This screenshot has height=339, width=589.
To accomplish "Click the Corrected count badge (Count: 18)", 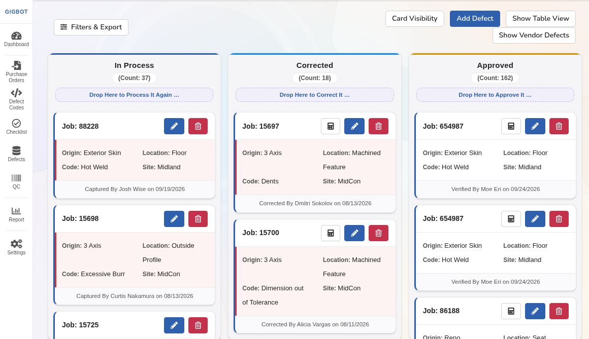I will pyautogui.click(x=314, y=78).
